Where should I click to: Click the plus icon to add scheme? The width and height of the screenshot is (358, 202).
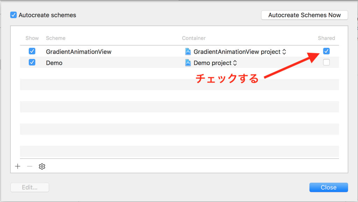click(x=17, y=166)
